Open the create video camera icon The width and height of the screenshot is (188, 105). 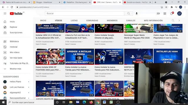(x=158, y=14)
